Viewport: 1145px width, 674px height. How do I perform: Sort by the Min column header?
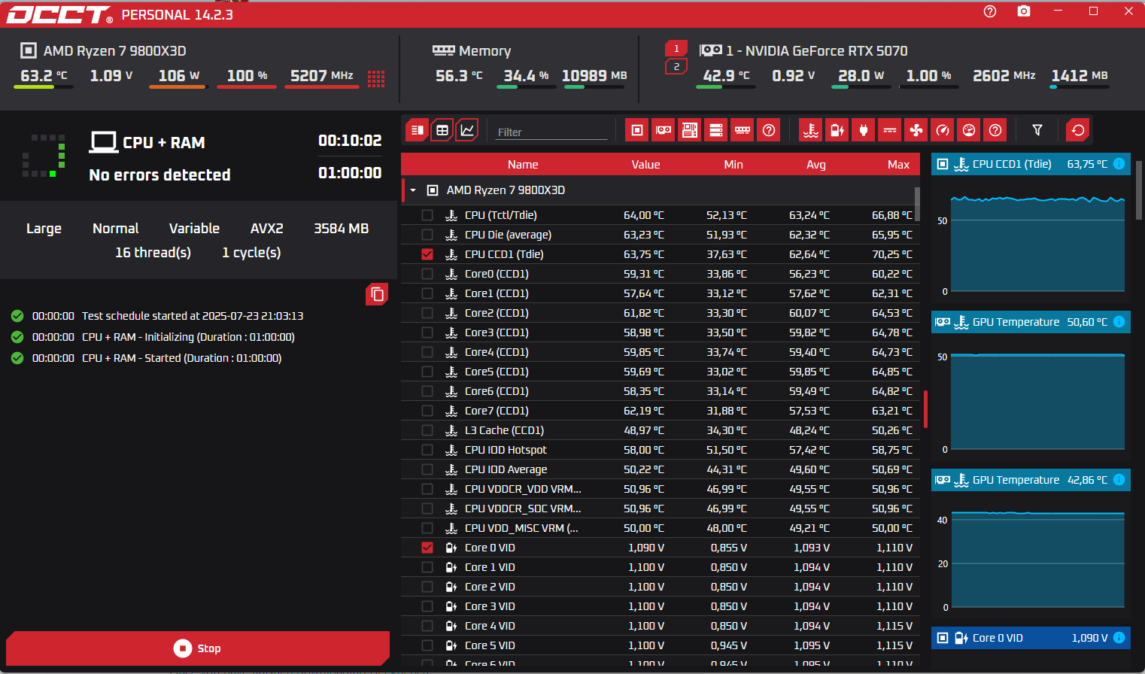click(x=733, y=165)
